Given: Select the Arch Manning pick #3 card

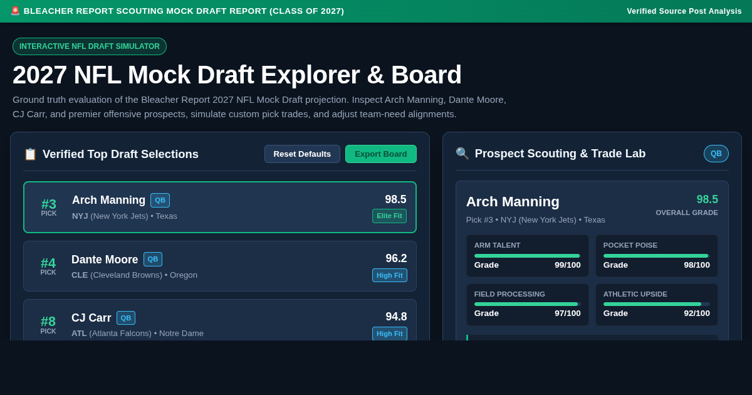Looking at the screenshot, I should [220, 208].
